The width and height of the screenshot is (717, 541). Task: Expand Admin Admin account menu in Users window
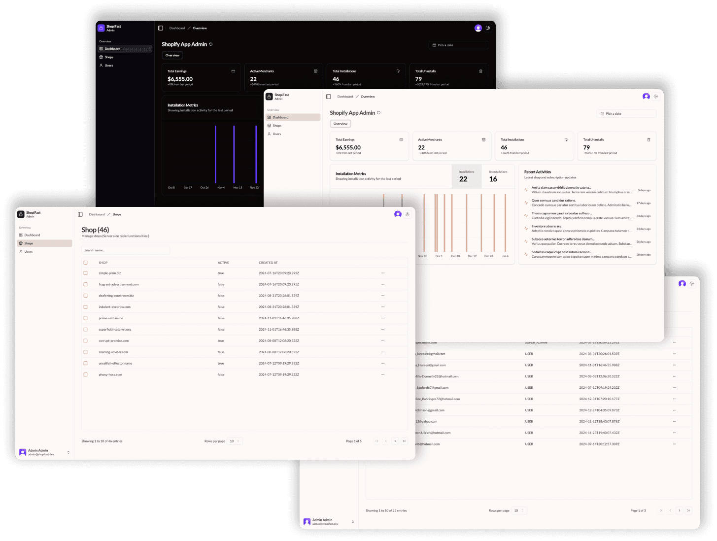pyautogui.click(x=329, y=522)
